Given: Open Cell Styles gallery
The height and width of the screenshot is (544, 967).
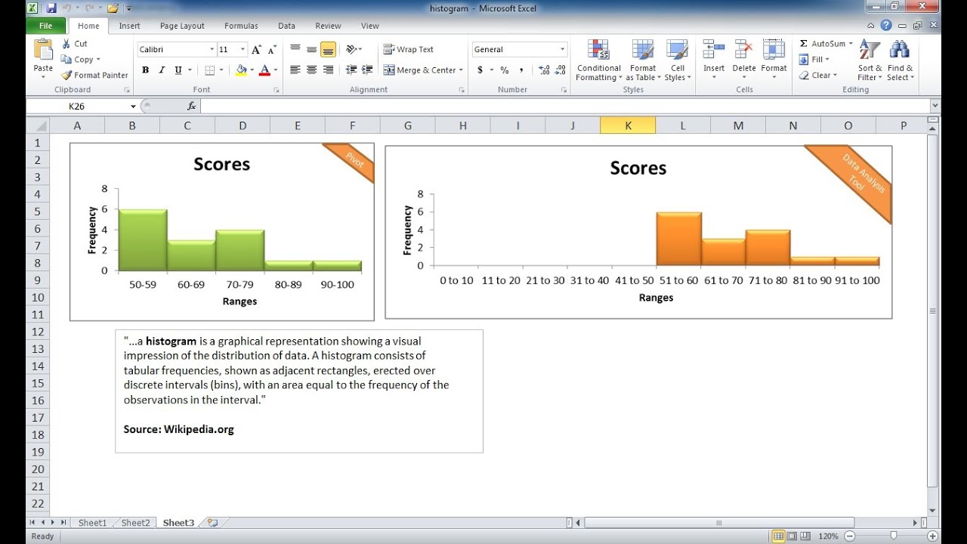Looking at the screenshot, I should tap(677, 60).
